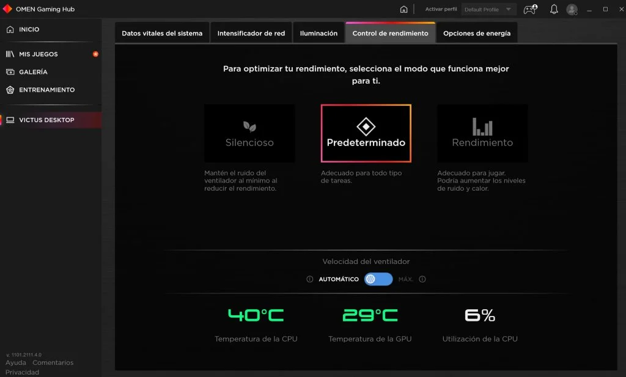
Task: Select the Silencioso performance mode
Action: (x=249, y=133)
